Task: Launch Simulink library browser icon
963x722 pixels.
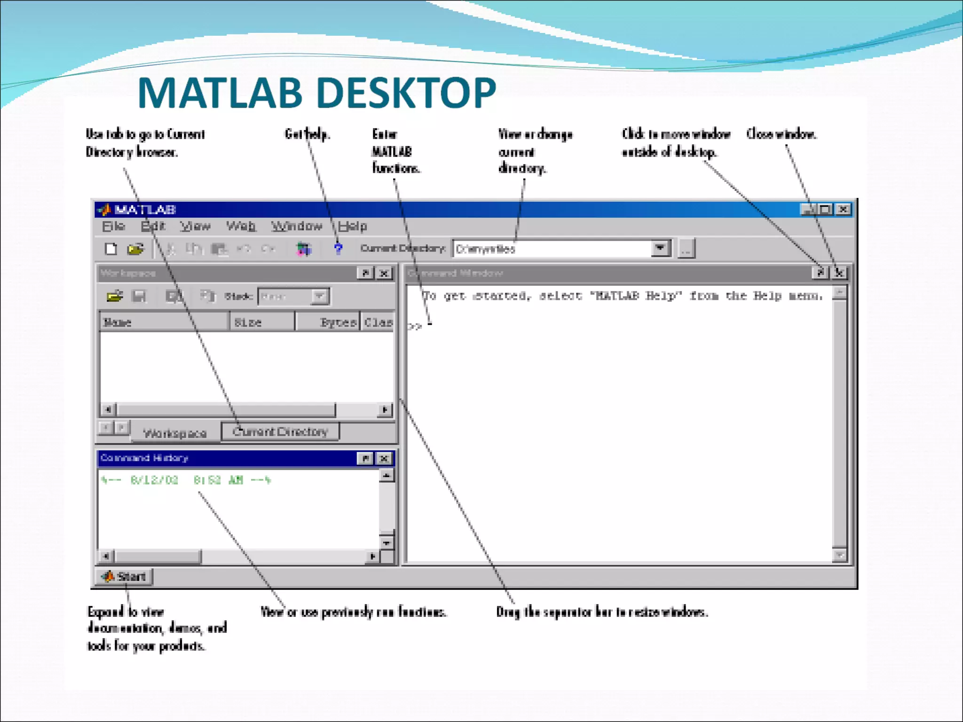Action: (304, 249)
